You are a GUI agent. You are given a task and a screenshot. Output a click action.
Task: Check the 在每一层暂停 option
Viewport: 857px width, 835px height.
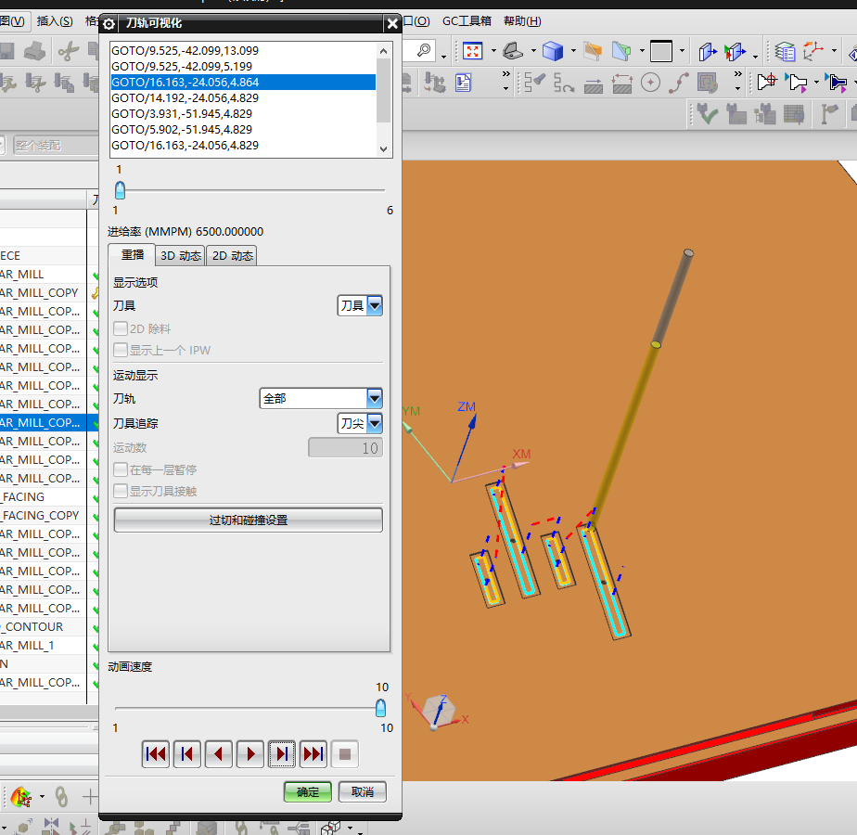(121, 469)
